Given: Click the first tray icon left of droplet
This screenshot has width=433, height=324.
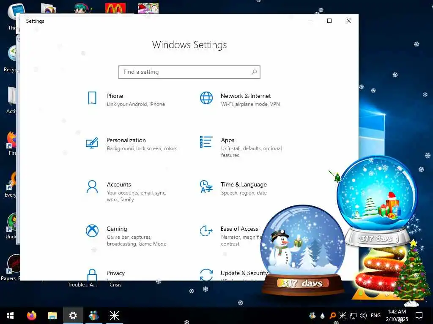Looking at the screenshot, I should tap(312, 316).
